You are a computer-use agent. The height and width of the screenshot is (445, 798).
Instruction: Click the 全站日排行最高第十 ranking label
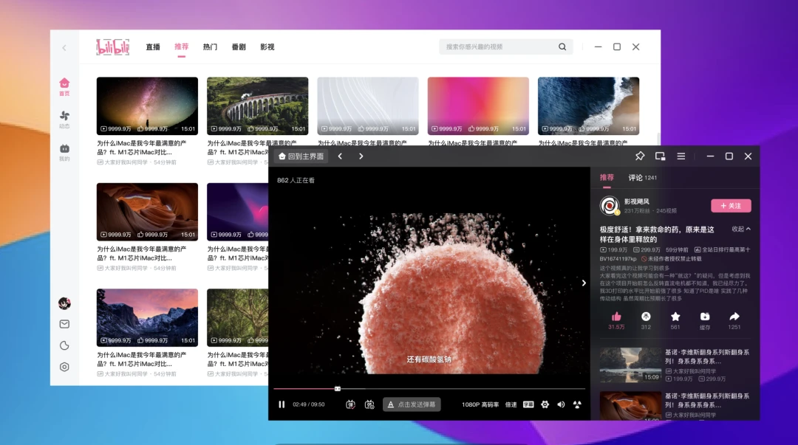click(722, 249)
